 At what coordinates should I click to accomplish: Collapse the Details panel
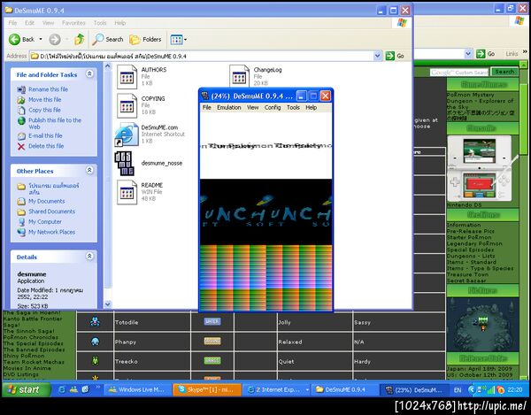pos(89,256)
